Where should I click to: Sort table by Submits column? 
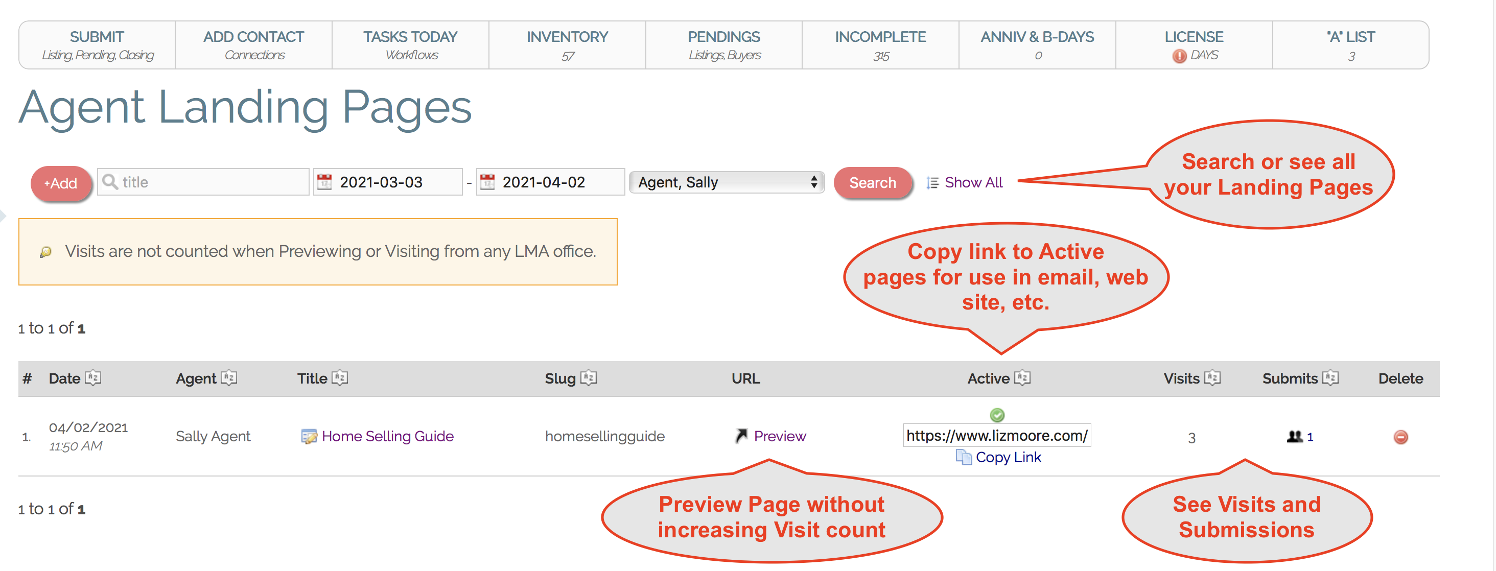(1330, 378)
